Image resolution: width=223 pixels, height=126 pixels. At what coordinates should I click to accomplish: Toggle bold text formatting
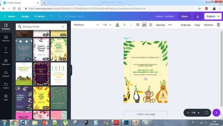click(x=125, y=25)
